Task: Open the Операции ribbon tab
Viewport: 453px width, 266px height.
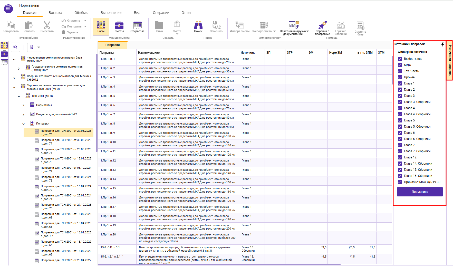Action: [x=161, y=13]
